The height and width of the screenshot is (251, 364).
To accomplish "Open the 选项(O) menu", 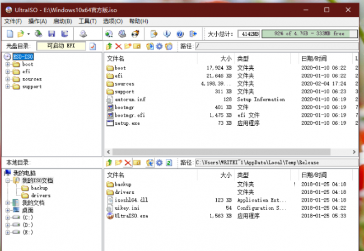I will pos(113,22).
